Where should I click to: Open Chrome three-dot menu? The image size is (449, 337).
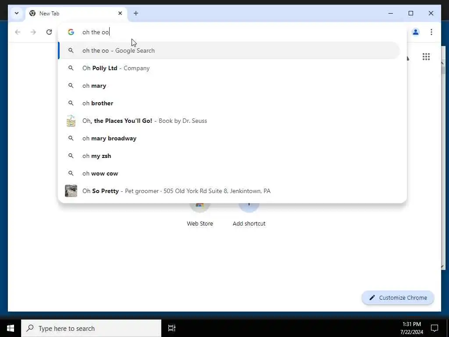click(x=431, y=32)
